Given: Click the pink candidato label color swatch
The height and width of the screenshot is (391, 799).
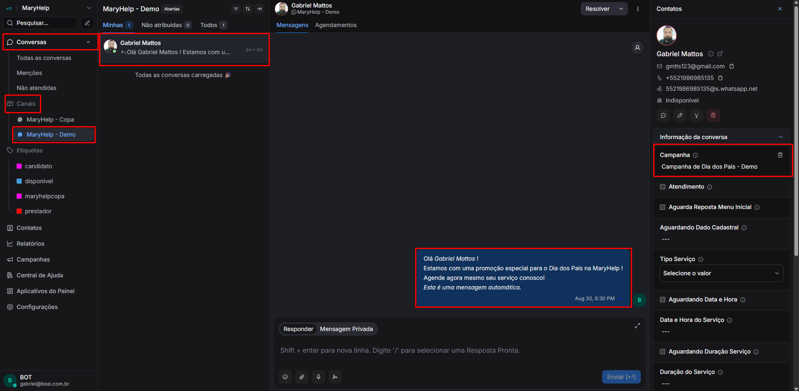Looking at the screenshot, I should 19,166.
